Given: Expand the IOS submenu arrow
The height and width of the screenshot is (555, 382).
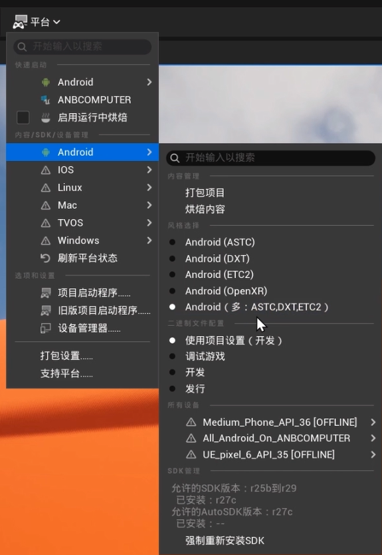Looking at the screenshot, I should pos(149,170).
